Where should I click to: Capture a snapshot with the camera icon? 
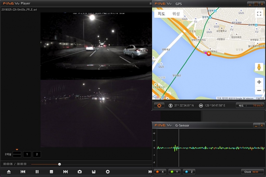click(x=79, y=172)
